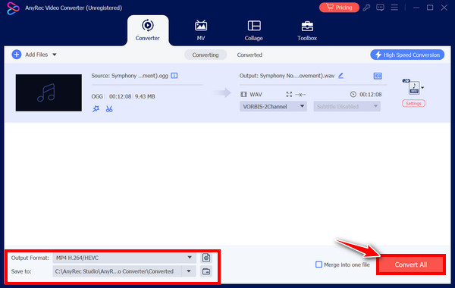Click the 9.43 MB file size text

tap(145, 96)
